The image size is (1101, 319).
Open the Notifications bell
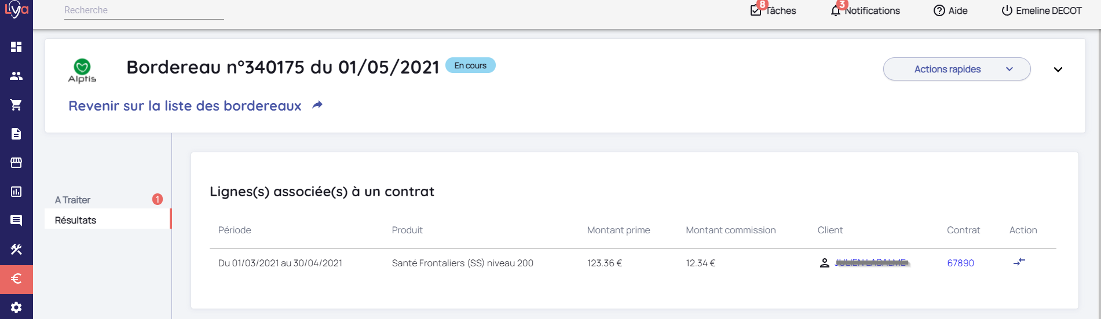pyautogui.click(x=865, y=10)
